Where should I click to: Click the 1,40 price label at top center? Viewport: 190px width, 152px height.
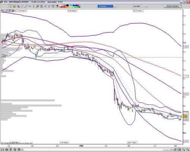72,11
